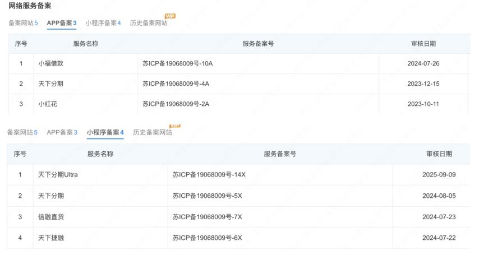Click the 信融直贷 service name
Screen dimensions: 479x255
click(x=50, y=217)
